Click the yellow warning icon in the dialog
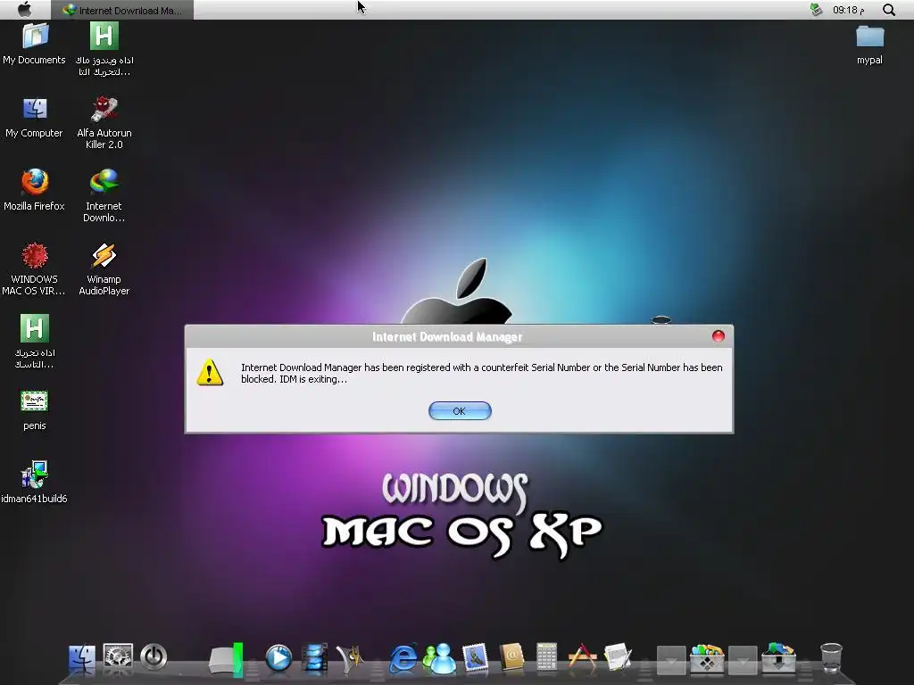 click(x=210, y=372)
